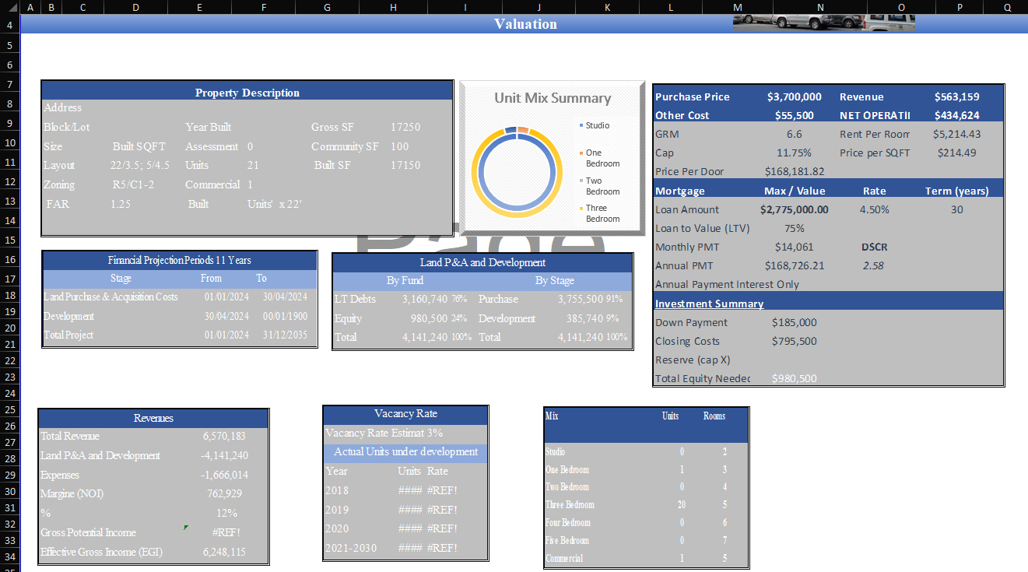Select column header N
The image size is (1028, 572).
point(820,7)
